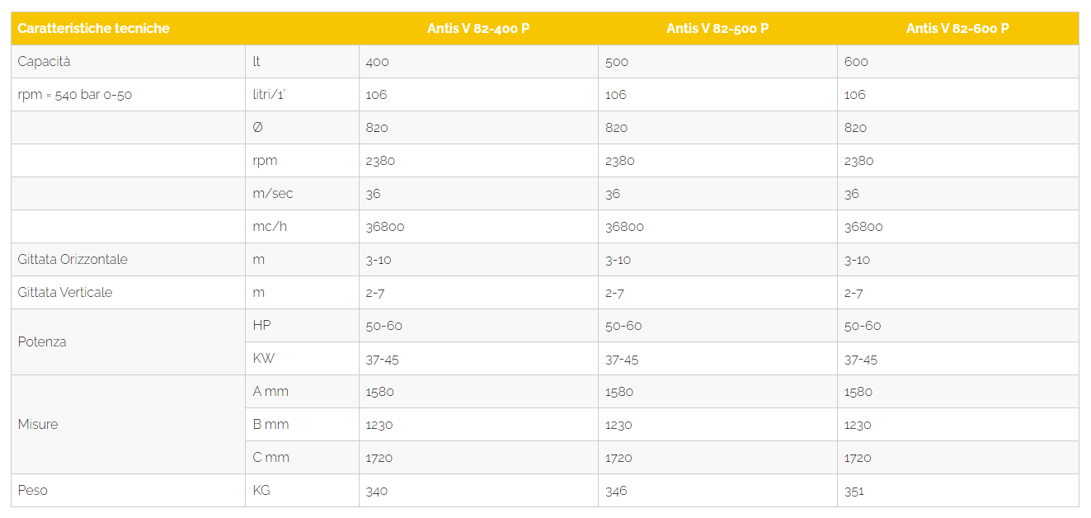Click the Misure row label

pyautogui.click(x=128, y=425)
